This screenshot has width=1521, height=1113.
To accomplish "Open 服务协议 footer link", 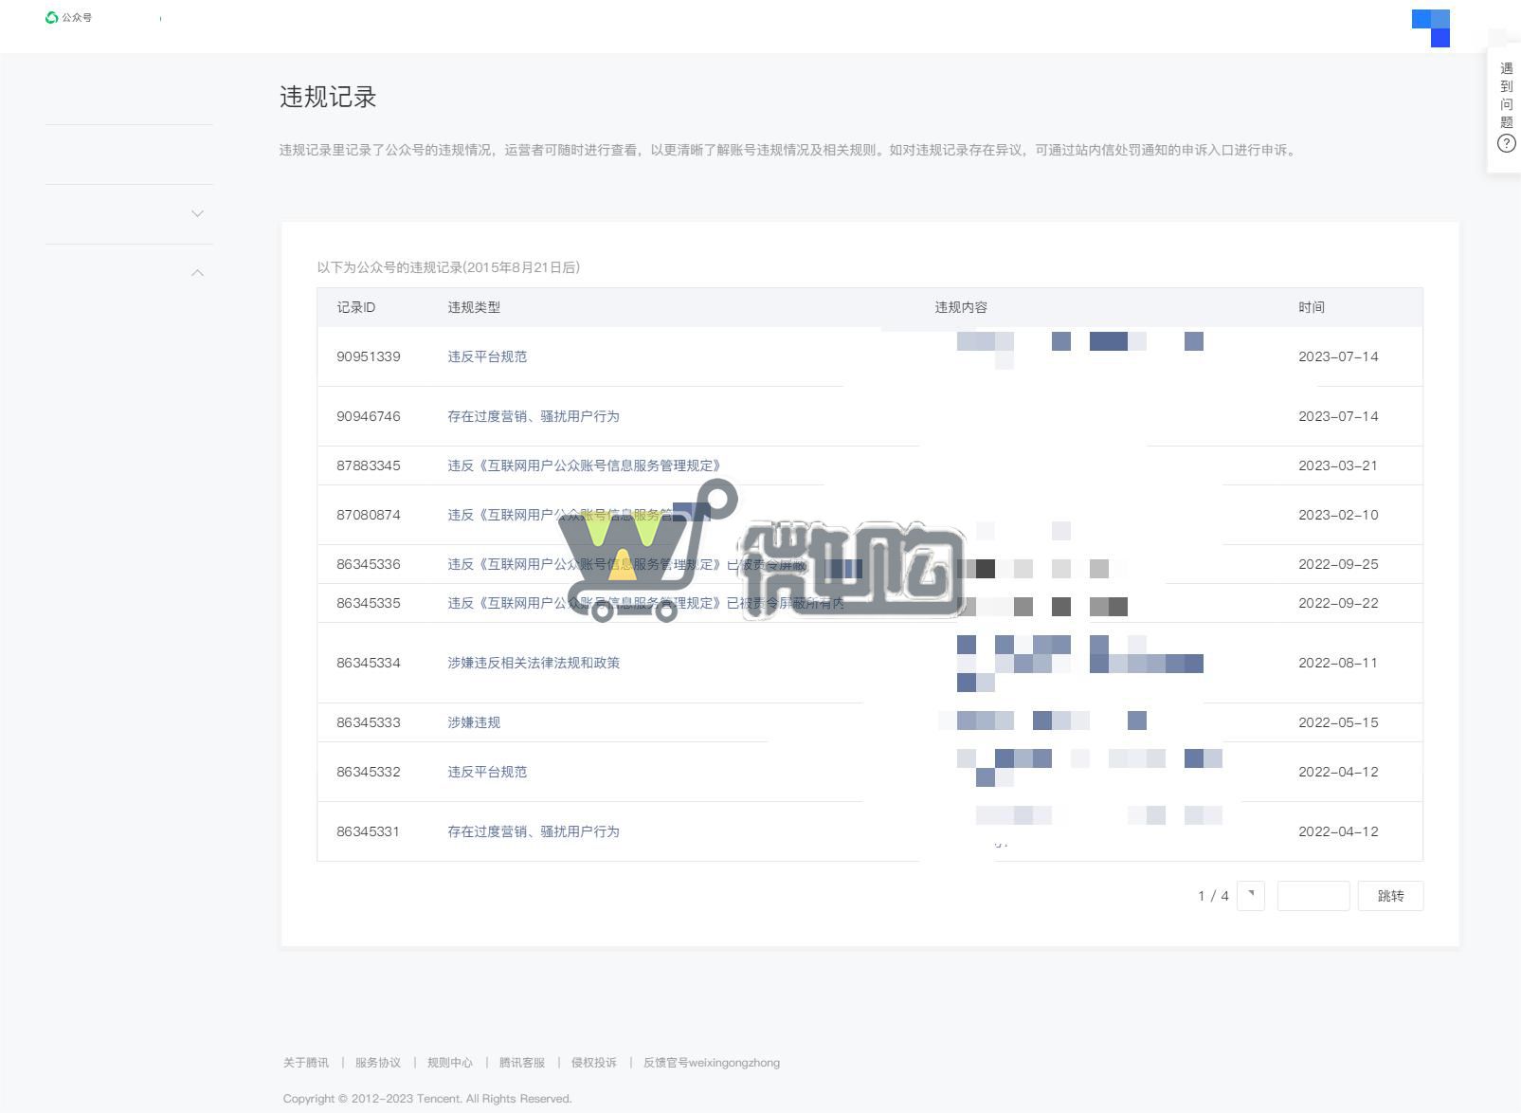I will coord(378,1063).
